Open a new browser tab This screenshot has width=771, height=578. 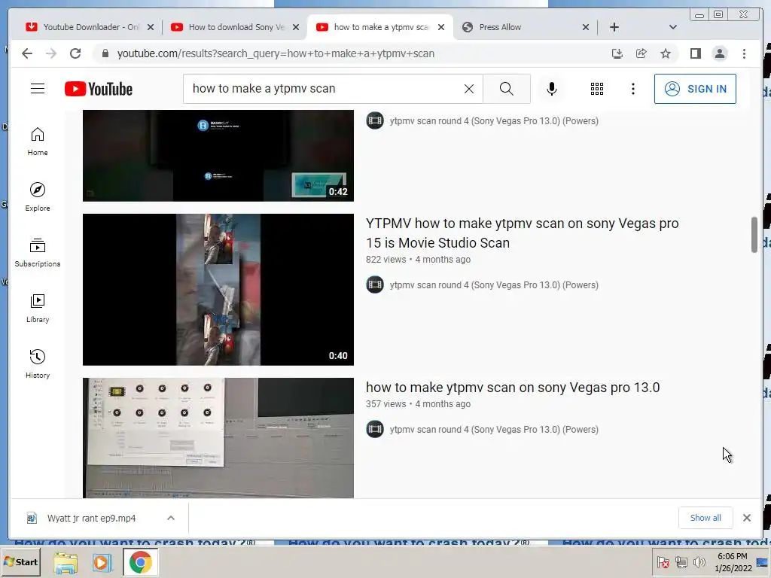click(614, 27)
